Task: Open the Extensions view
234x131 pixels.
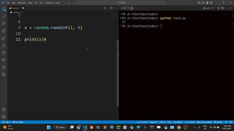Action: point(4,31)
